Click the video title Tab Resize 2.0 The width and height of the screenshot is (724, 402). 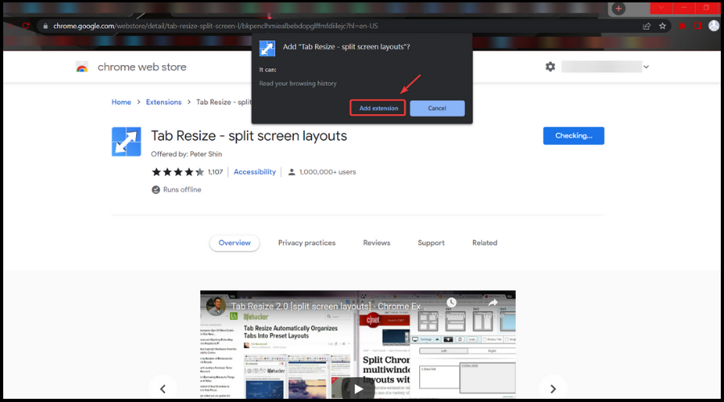pos(328,306)
